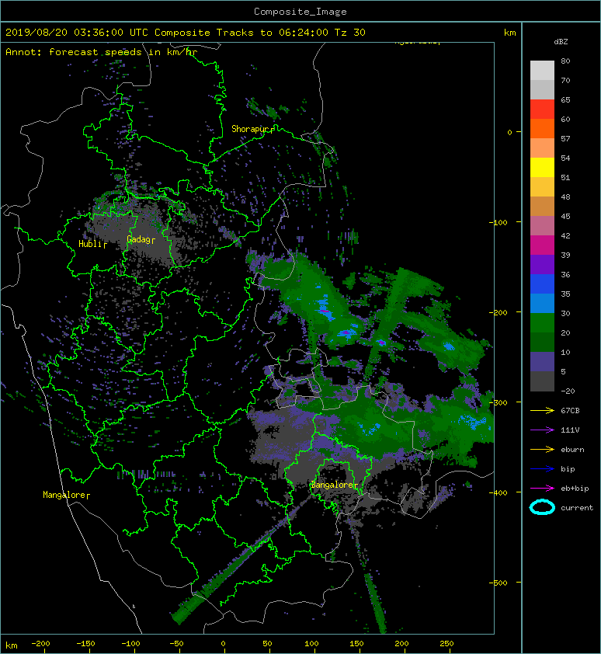
Task: Click the 100 x-axis tick label
Action: click(x=311, y=644)
